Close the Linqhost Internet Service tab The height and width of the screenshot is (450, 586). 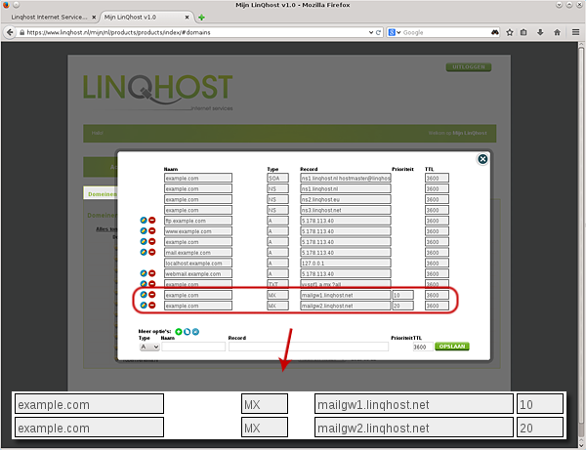click(94, 18)
